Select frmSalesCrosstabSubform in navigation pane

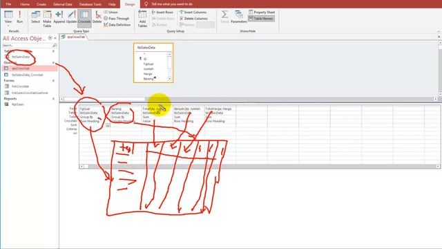tap(30, 93)
